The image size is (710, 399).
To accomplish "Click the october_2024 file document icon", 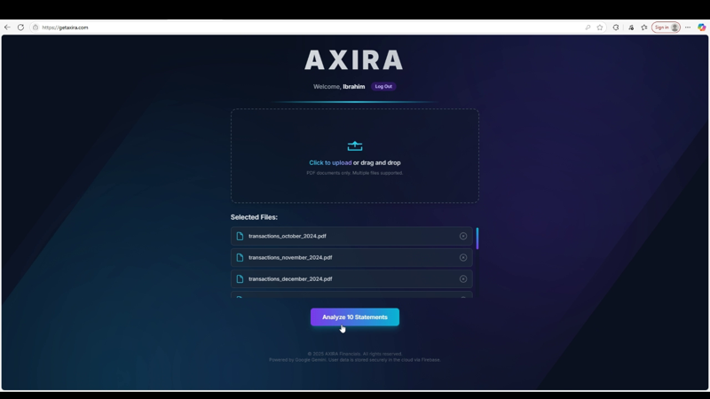I will click(240, 236).
